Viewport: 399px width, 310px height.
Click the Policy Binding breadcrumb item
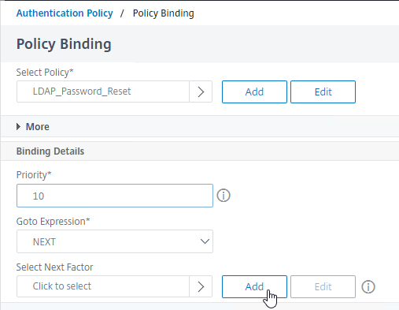pyautogui.click(x=164, y=13)
